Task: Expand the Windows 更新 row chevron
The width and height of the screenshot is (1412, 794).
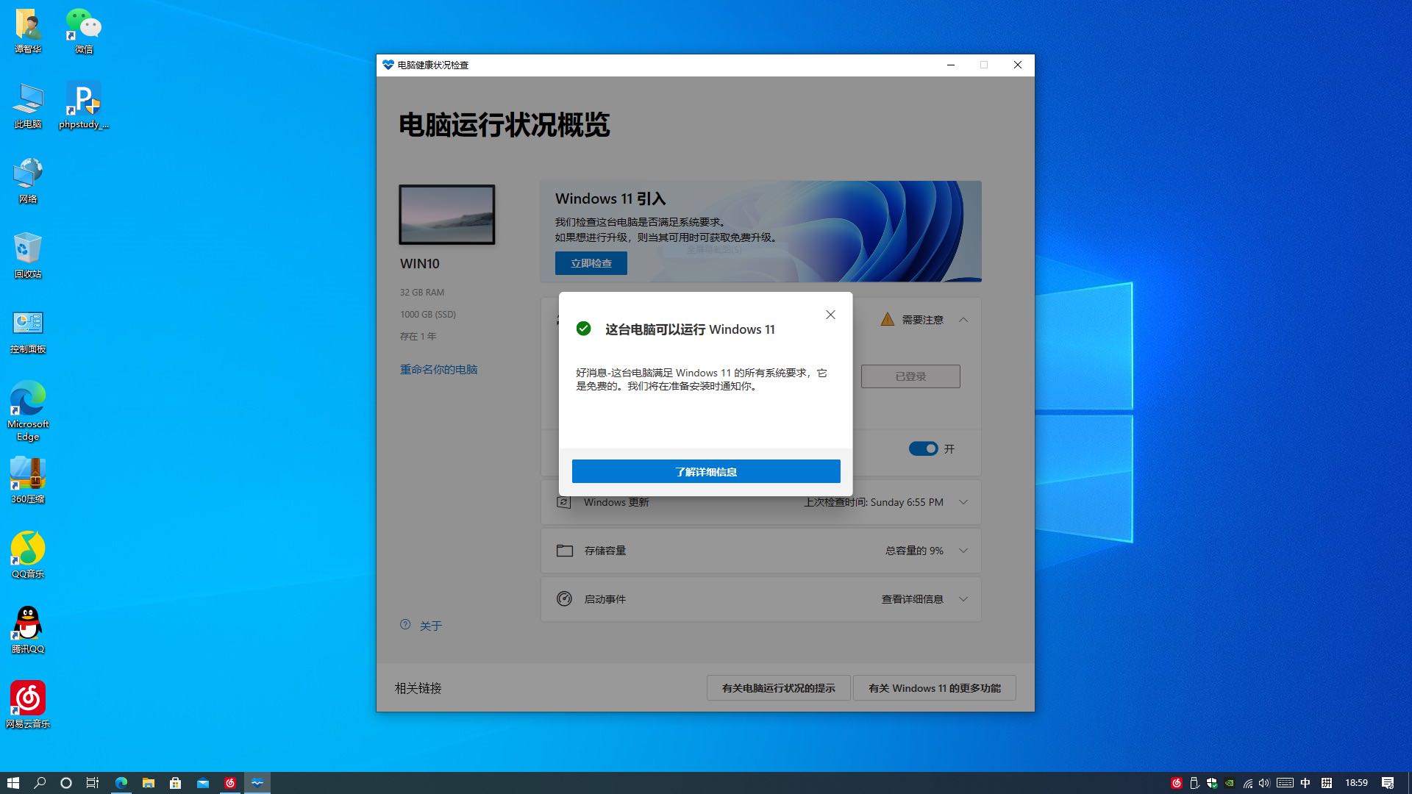Action: click(963, 502)
